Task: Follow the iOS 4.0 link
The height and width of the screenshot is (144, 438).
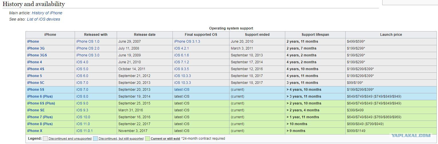Action: pyautogui.click(x=82, y=62)
